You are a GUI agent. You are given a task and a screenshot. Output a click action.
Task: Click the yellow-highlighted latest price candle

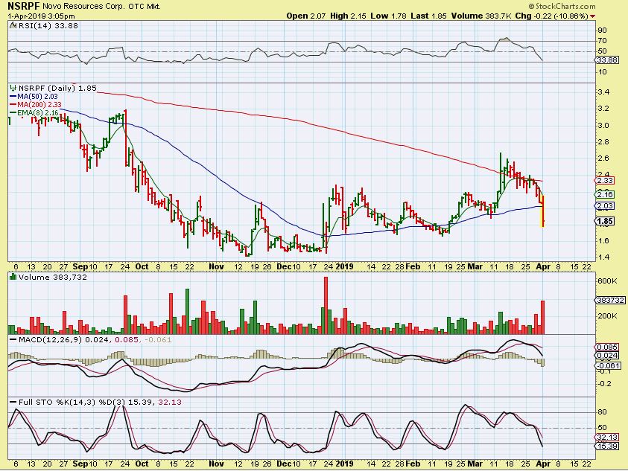click(542, 211)
